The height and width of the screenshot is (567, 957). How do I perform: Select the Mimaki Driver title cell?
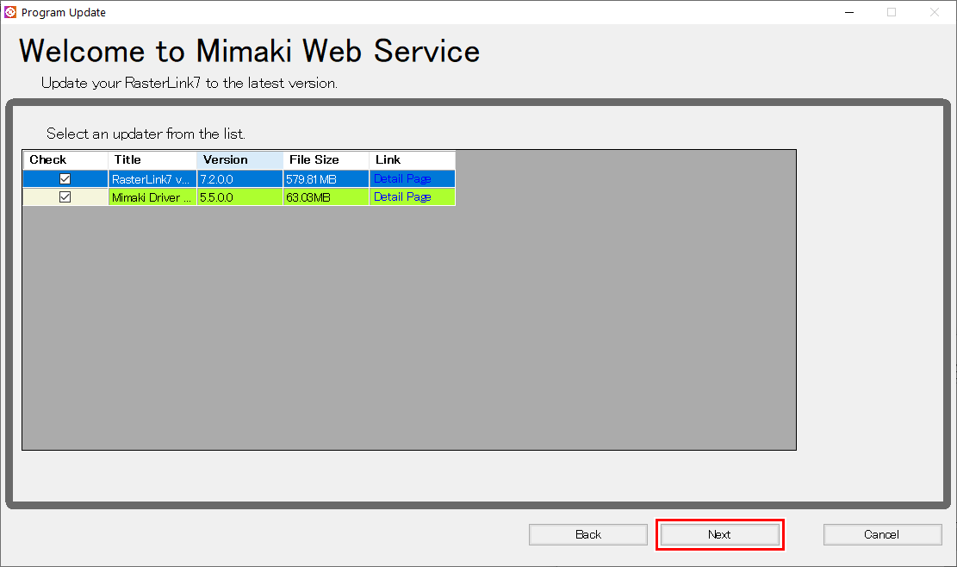pyautogui.click(x=152, y=197)
